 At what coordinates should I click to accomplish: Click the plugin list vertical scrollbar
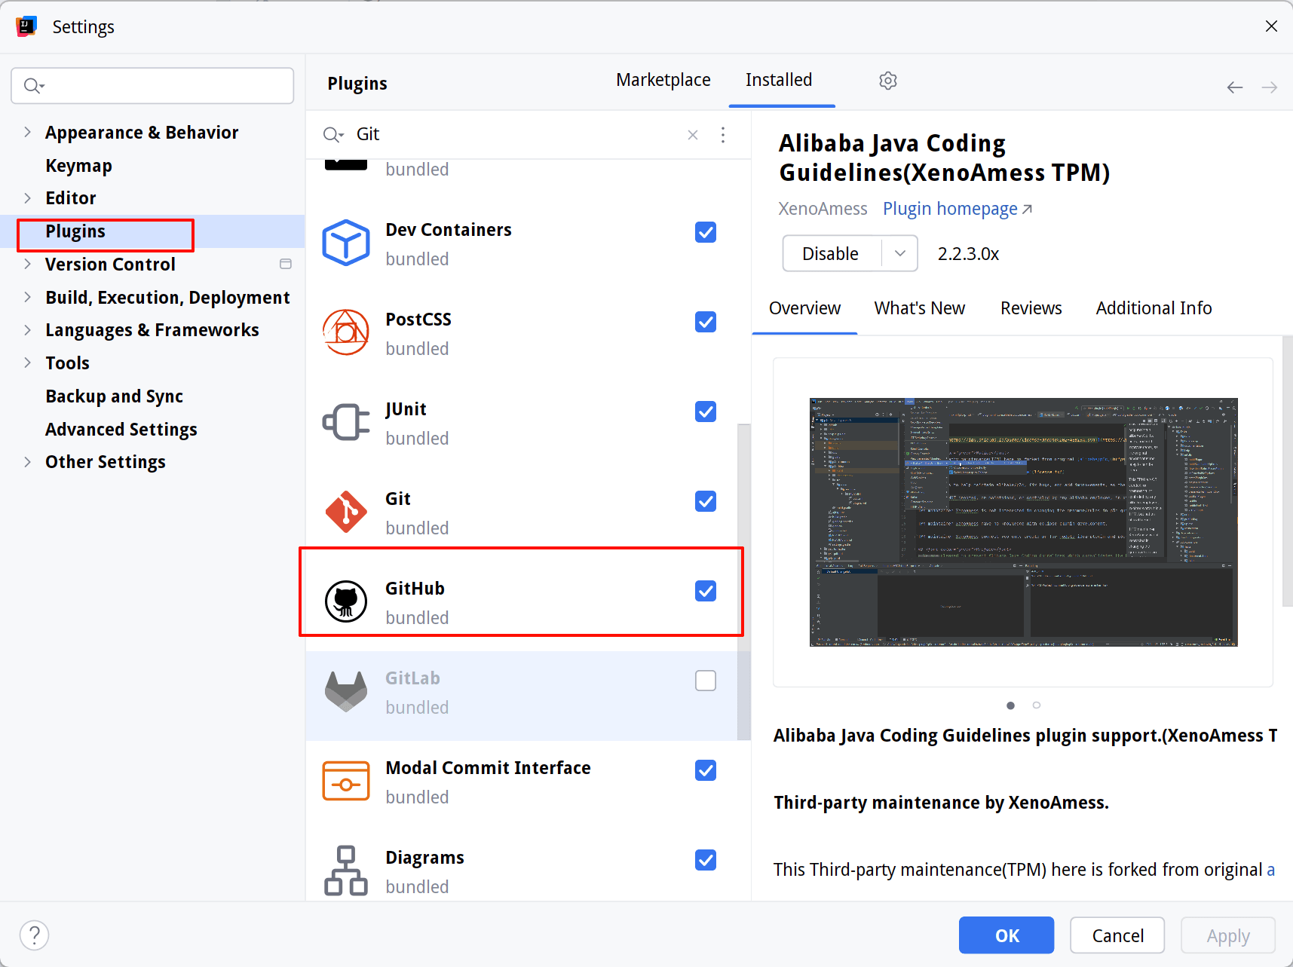(743, 582)
